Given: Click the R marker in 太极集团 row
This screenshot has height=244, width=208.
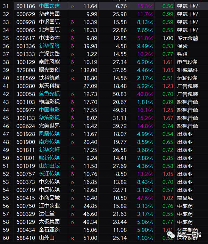Looking at the screenshot, I should [73, 223].
